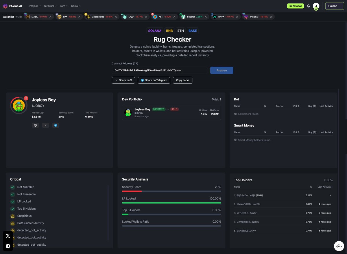Select the SOLANA chain tab

click(x=155, y=31)
